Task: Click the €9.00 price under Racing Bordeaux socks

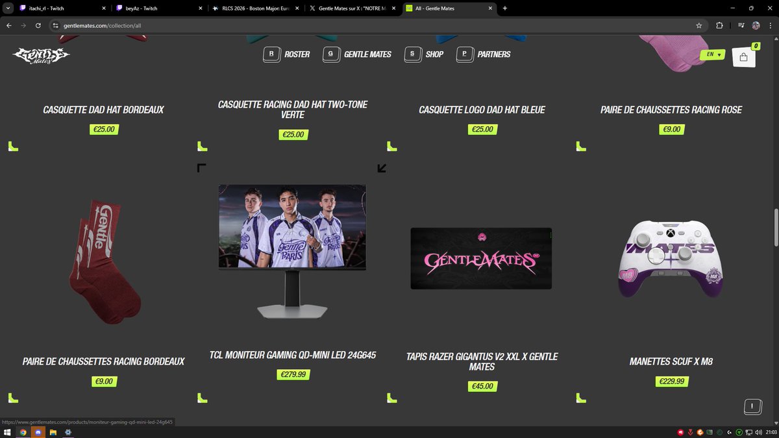Action: (x=103, y=381)
